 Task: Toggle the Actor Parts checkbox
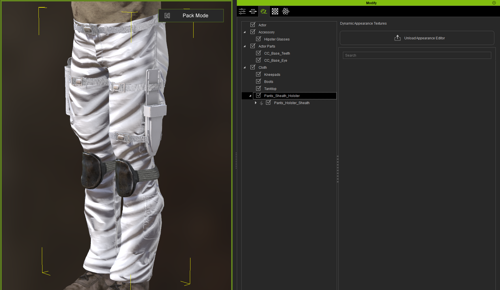coord(253,46)
